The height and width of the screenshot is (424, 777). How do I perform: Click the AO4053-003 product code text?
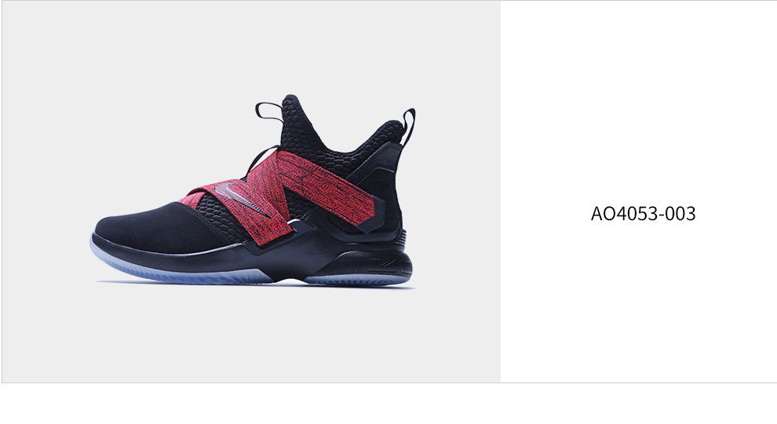[x=643, y=214]
